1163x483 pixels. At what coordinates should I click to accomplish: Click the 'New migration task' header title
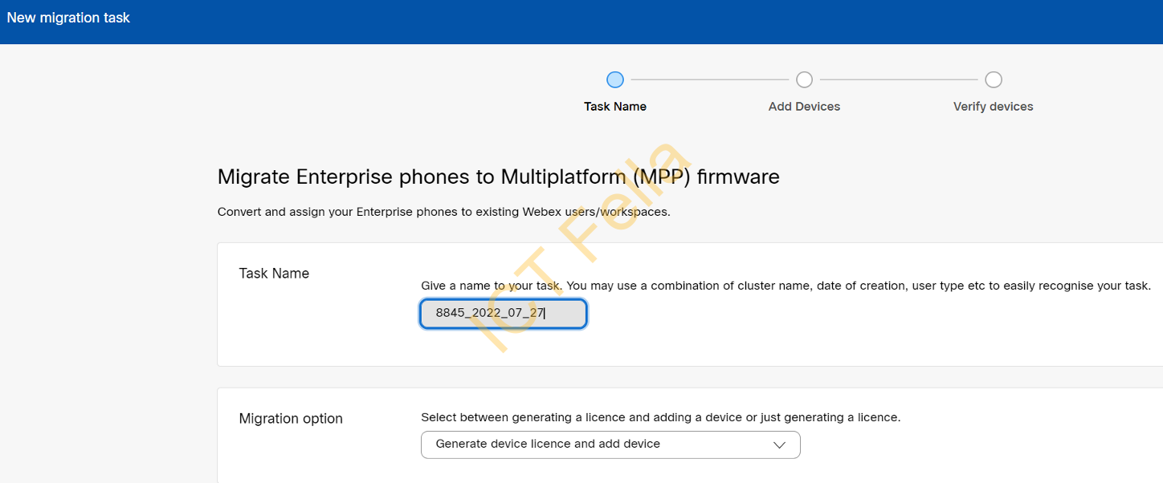pyautogui.click(x=67, y=17)
